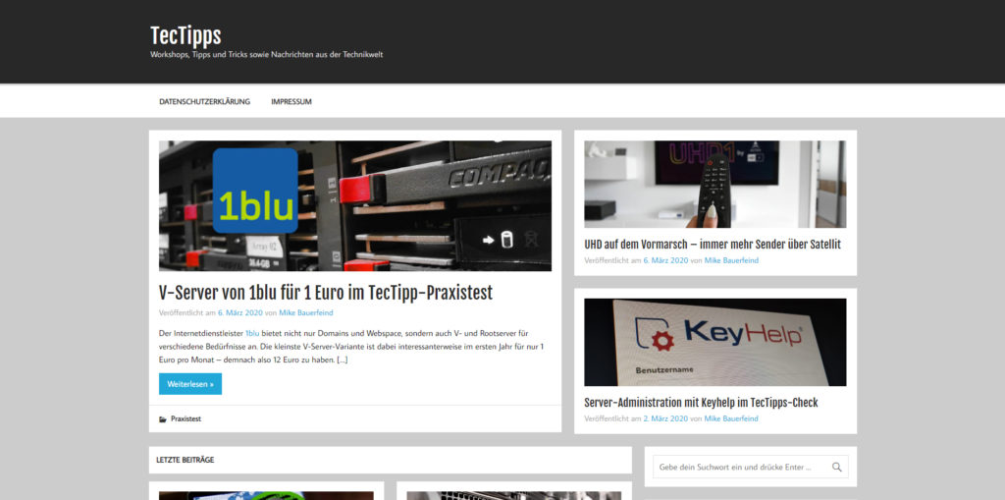Click the Weiterlesen button
Image resolution: width=1005 pixels, height=500 pixels.
[190, 384]
